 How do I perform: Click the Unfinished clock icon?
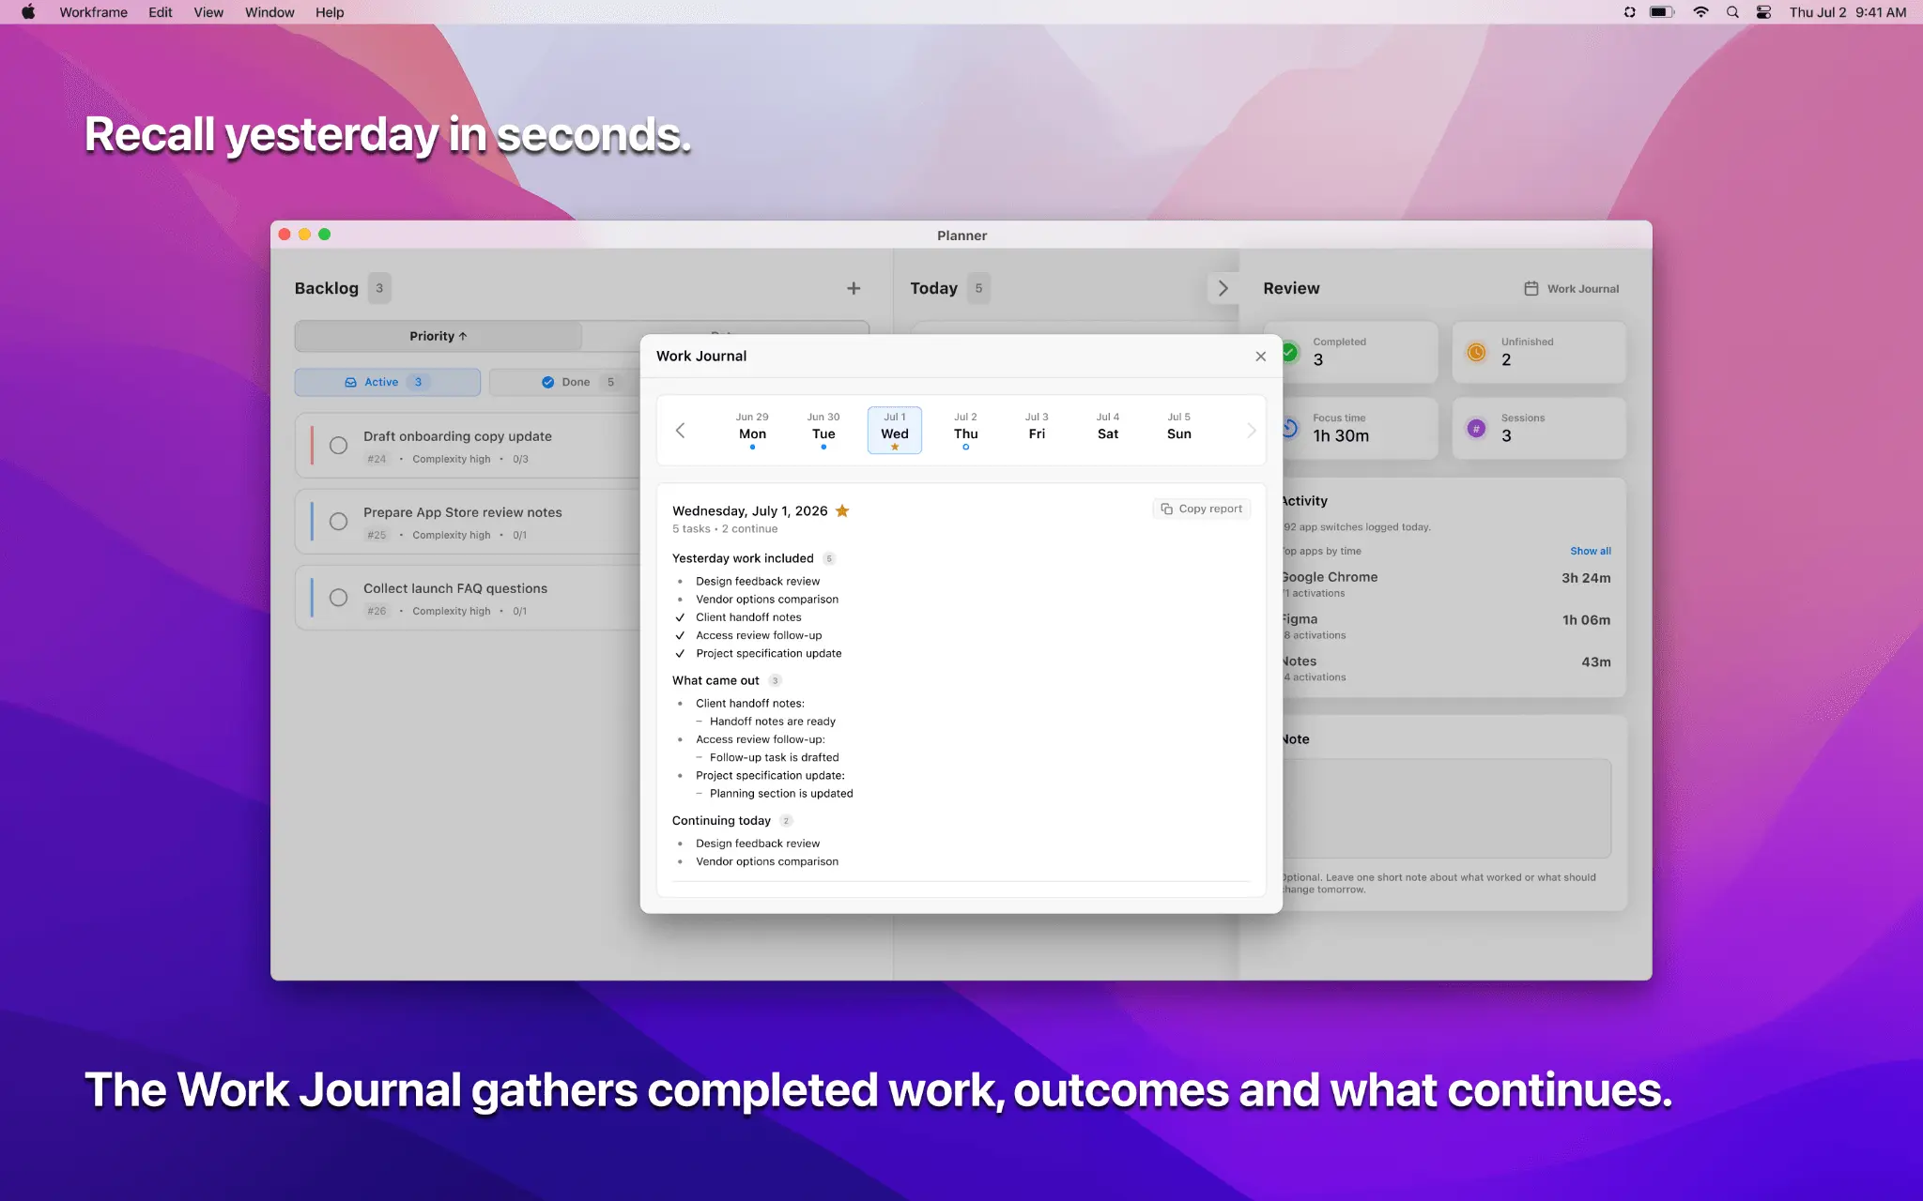(1476, 353)
